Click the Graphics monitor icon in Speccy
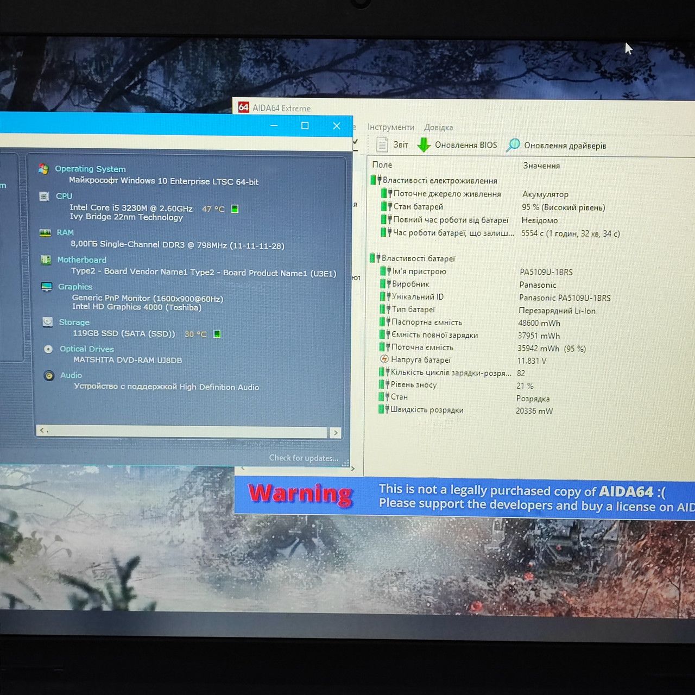695x695 pixels. [47, 287]
